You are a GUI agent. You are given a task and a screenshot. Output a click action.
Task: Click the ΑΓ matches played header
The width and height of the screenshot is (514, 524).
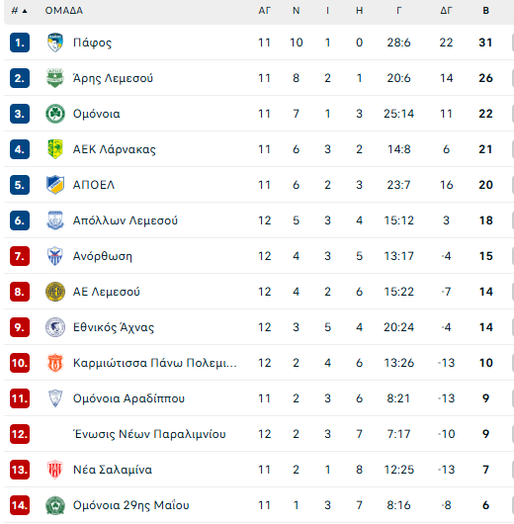tap(264, 11)
